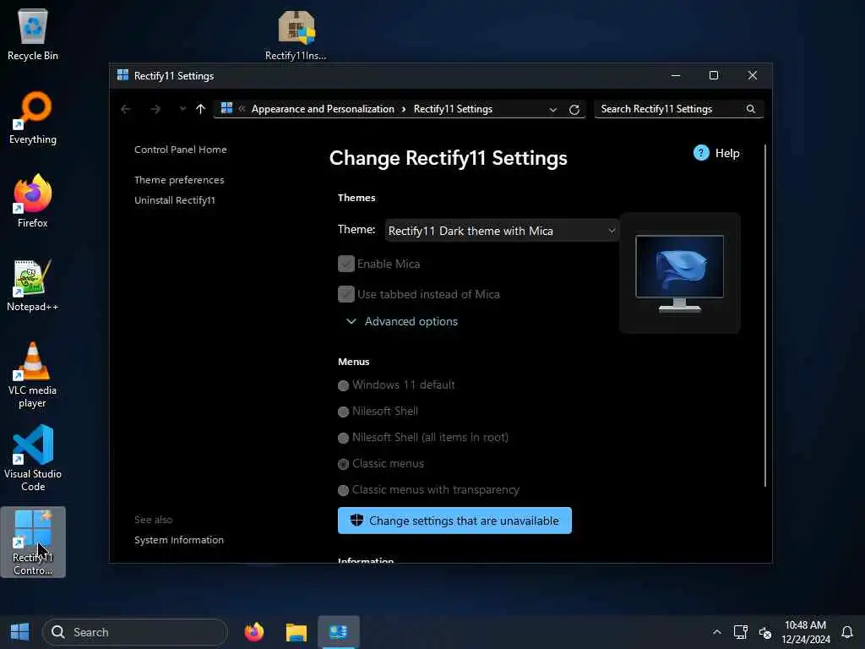
Task: Expand the breadcrumb arrow after Appearance and Personalization
Action: (404, 109)
